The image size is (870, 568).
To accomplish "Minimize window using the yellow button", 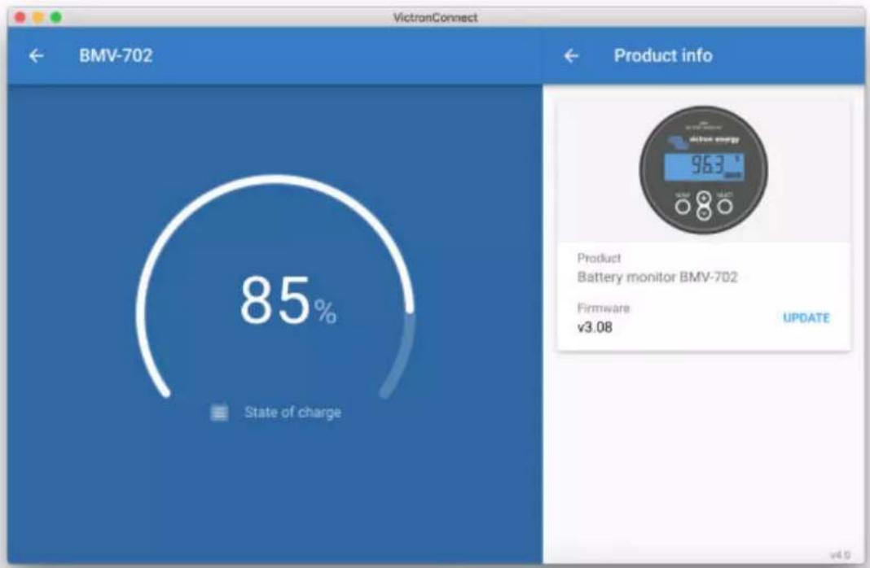I will (37, 17).
